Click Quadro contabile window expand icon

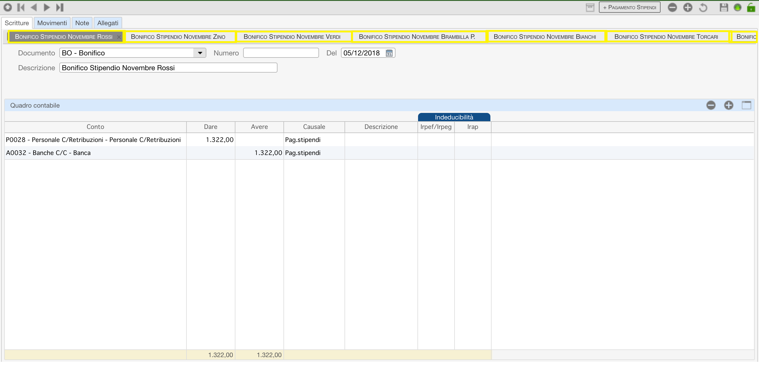click(x=747, y=105)
